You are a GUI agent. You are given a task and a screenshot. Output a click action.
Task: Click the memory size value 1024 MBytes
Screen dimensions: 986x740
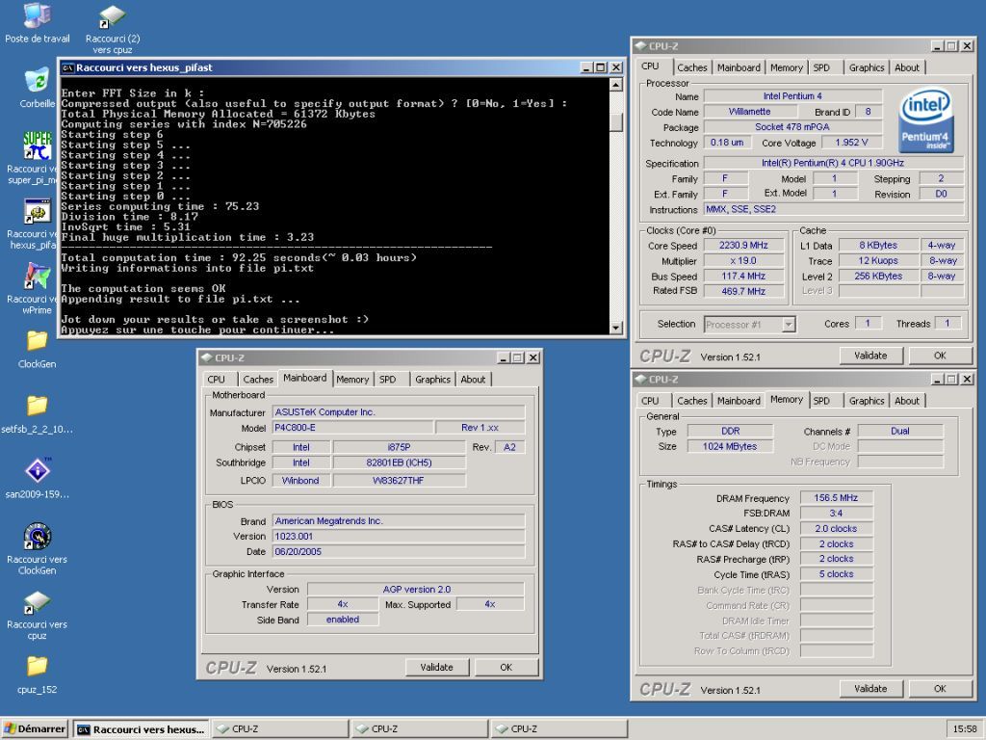pyautogui.click(x=730, y=446)
